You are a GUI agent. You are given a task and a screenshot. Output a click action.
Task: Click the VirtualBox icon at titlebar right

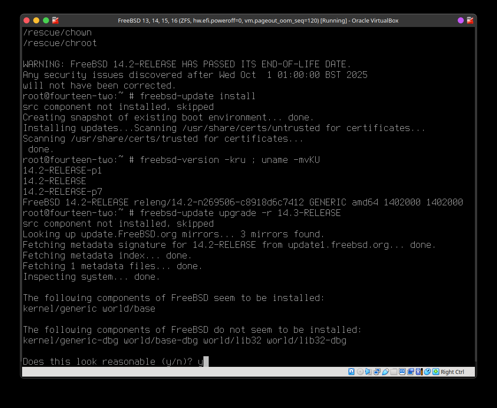coord(470,20)
